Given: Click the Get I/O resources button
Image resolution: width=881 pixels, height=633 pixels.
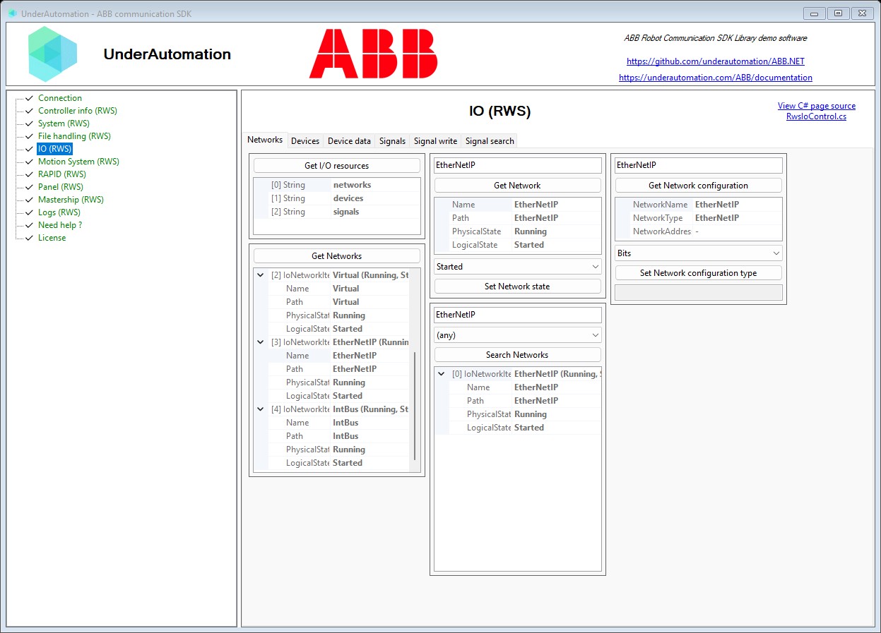Looking at the screenshot, I should pyautogui.click(x=337, y=166).
